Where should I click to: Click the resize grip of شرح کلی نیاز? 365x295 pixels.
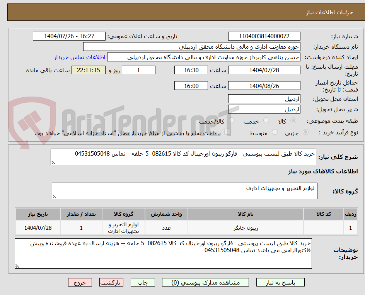click(53, 163)
